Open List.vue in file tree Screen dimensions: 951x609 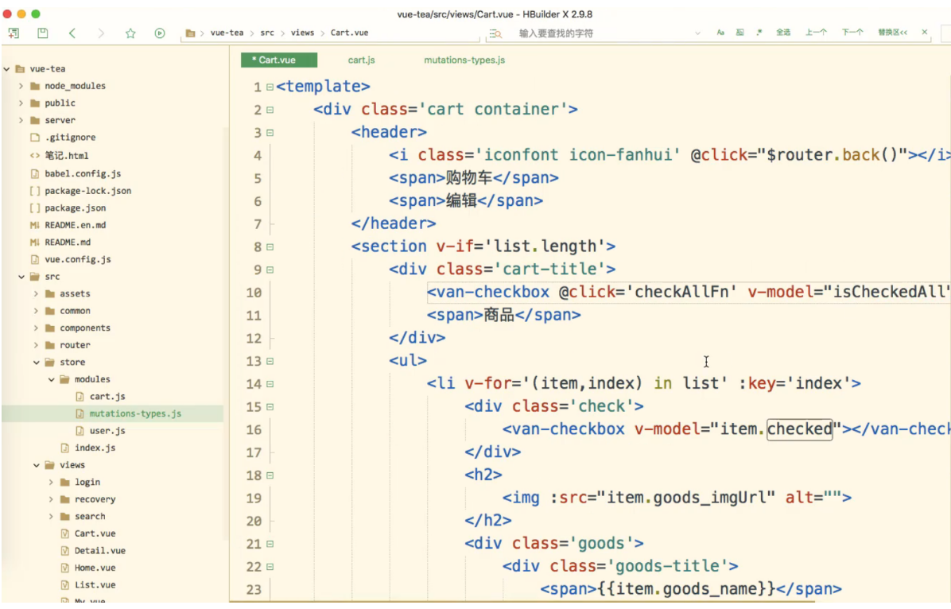click(95, 584)
